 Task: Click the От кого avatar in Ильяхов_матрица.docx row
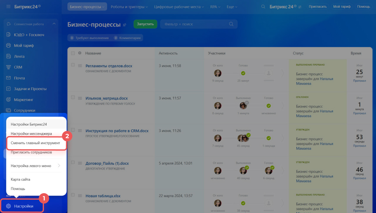218,106
